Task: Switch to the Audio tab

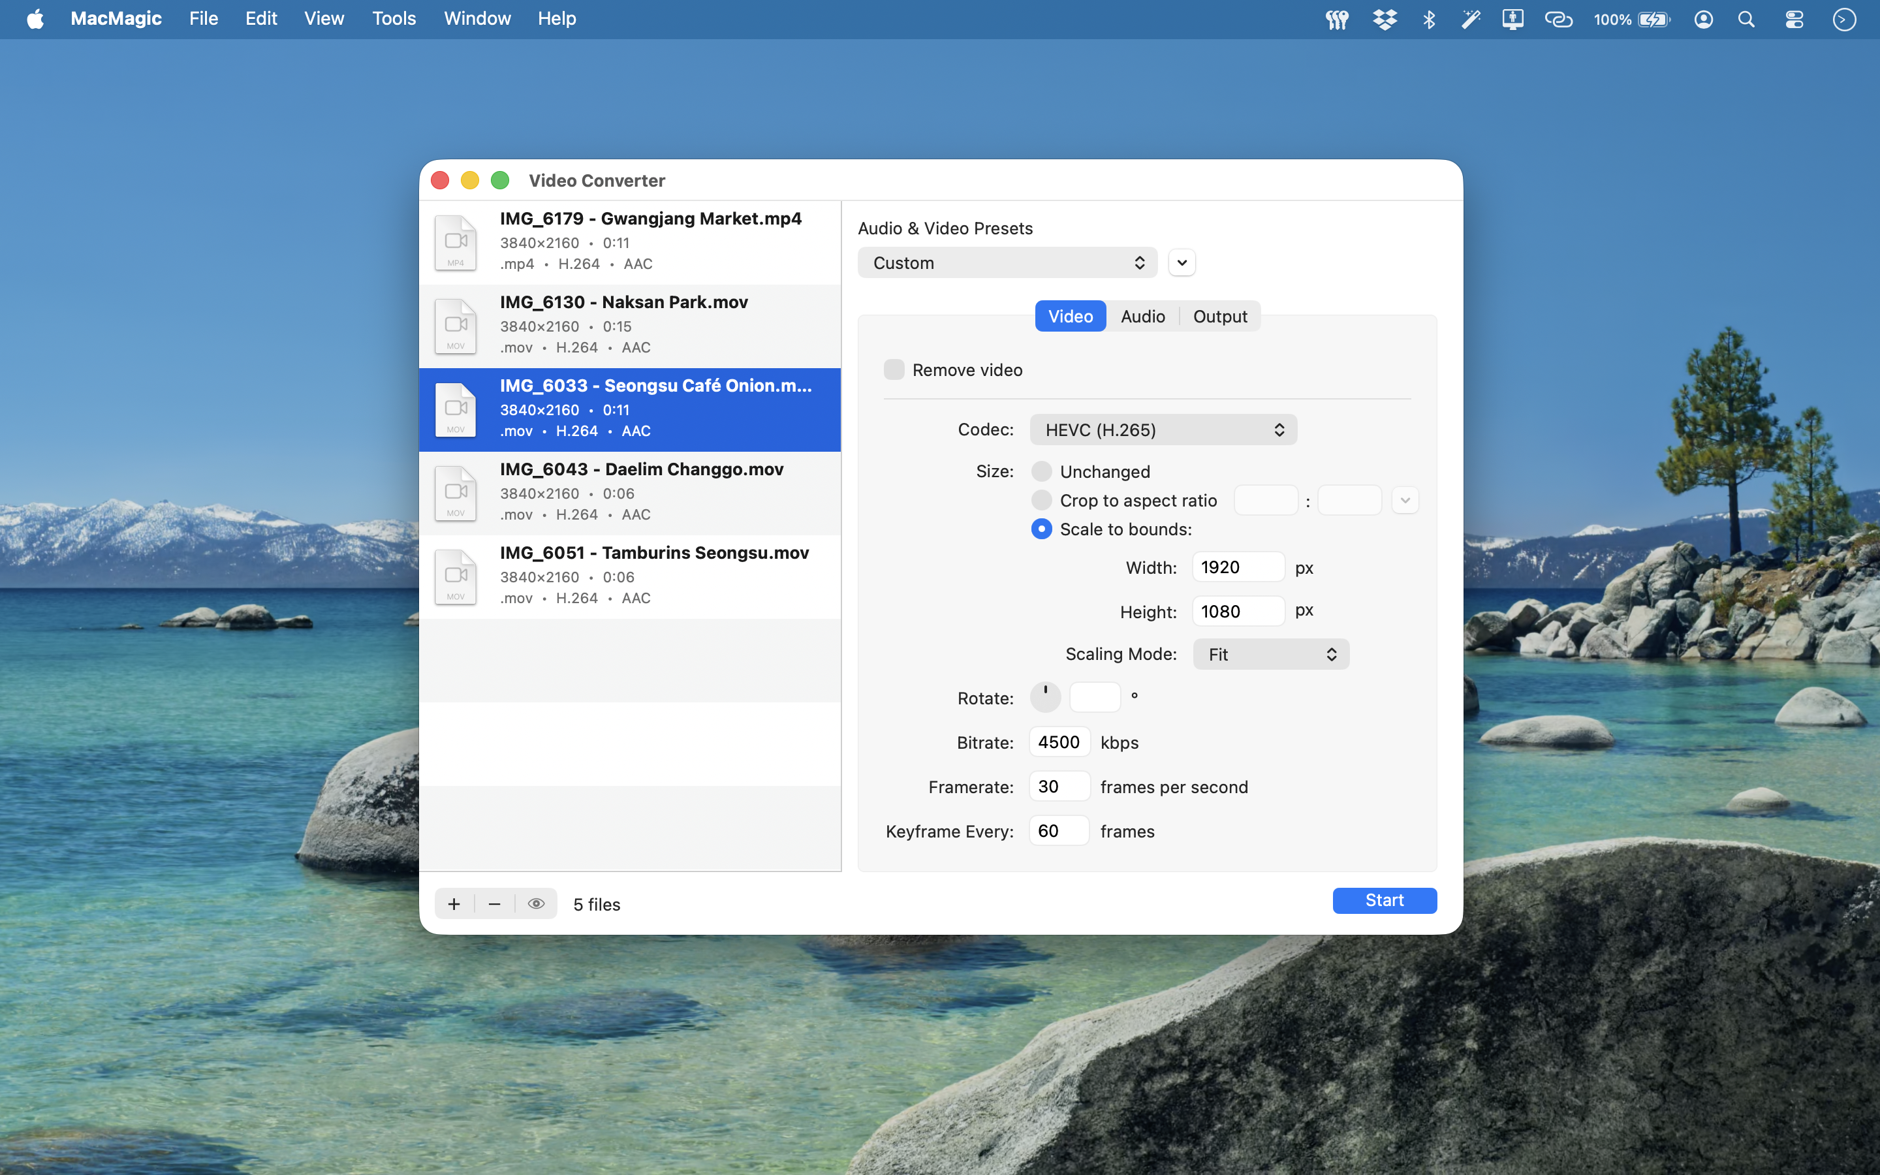Action: (1142, 317)
